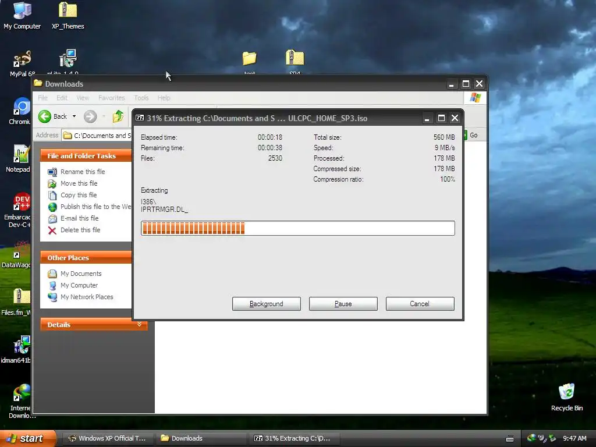Close the 7-Zip extraction dialog
Image resolution: width=596 pixels, height=447 pixels.
pyautogui.click(x=455, y=118)
